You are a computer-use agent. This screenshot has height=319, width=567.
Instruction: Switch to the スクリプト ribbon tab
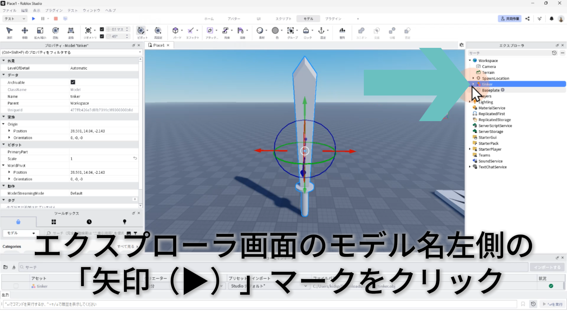tap(283, 19)
